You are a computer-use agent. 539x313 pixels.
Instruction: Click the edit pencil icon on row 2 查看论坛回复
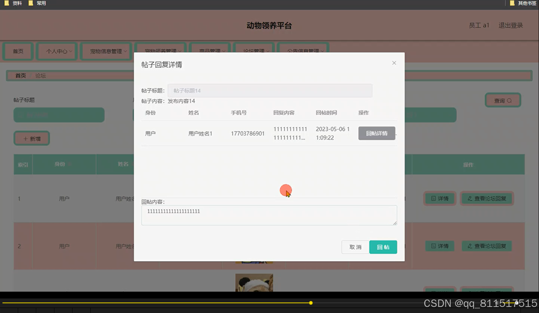470,246
